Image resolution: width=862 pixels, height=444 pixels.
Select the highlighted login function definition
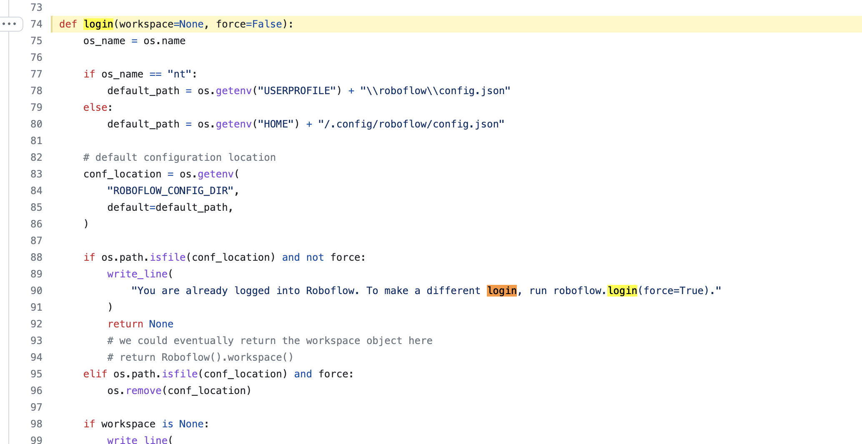click(98, 24)
